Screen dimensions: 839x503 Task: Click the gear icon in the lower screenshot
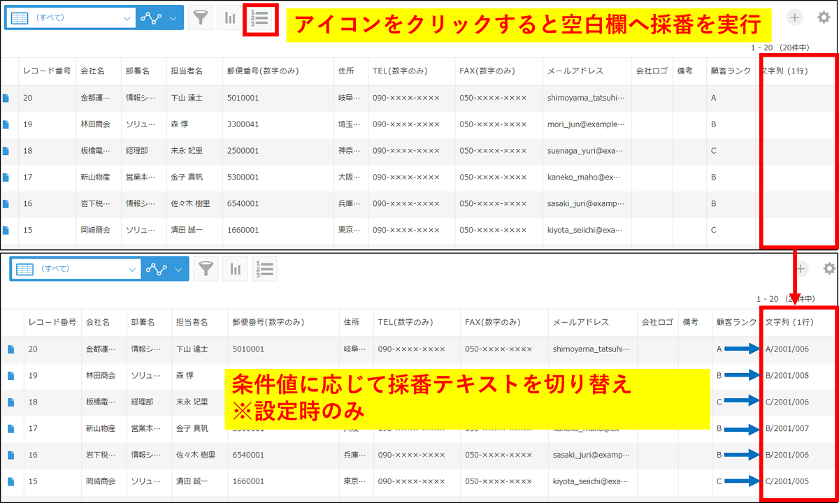pos(829,268)
